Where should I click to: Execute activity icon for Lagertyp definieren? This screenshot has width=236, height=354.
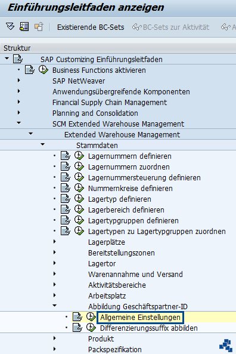(79, 199)
